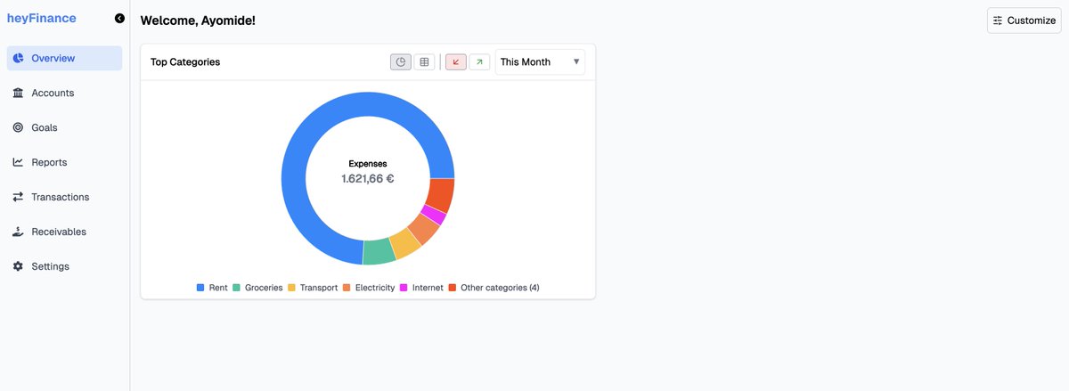Open the Overview page label
The width and height of the screenshot is (1069, 391).
[53, 59]
